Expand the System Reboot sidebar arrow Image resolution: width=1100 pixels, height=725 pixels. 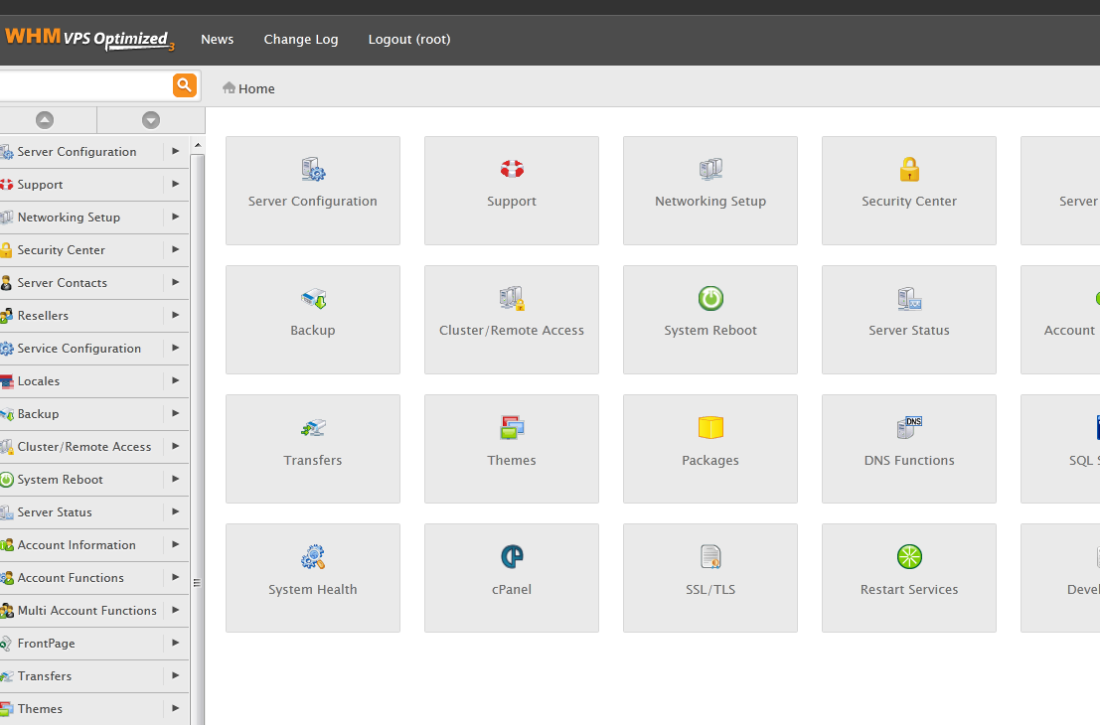[175, 479]
